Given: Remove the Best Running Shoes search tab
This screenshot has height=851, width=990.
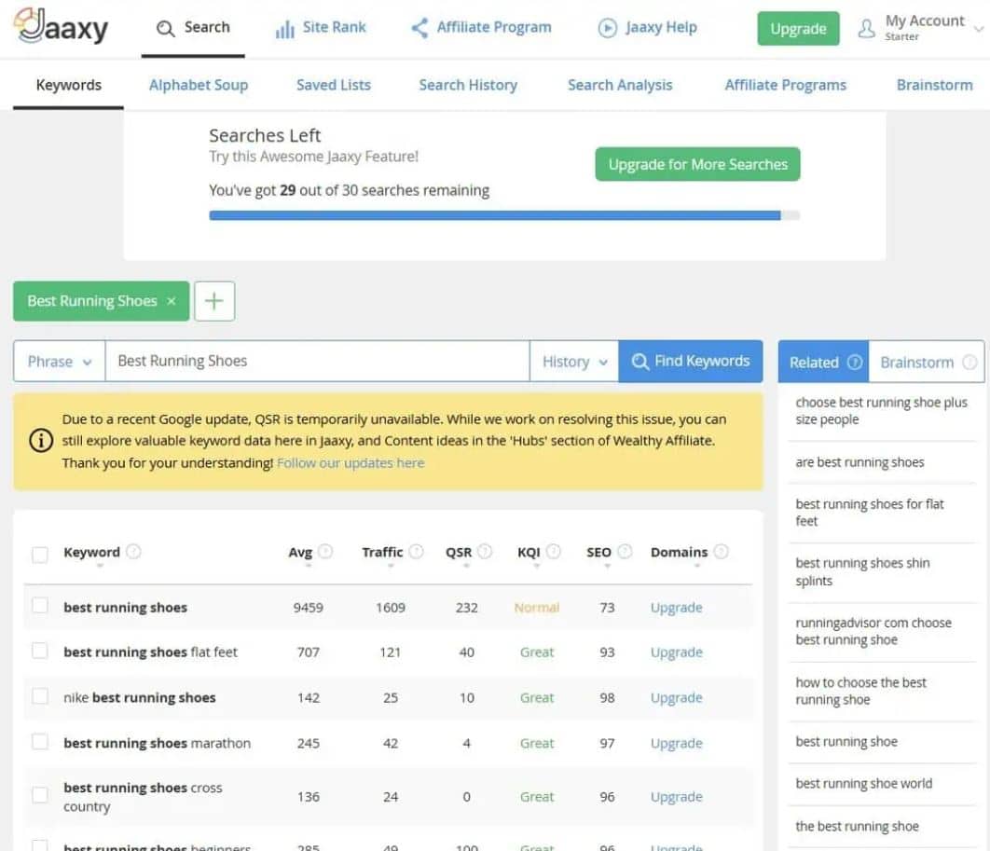Looking at the screenshot, I should click(x=172, y=301).
